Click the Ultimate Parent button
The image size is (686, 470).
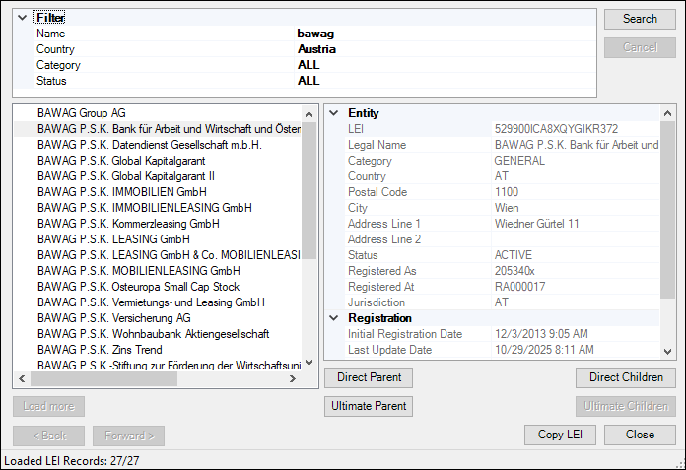[369, 406]
